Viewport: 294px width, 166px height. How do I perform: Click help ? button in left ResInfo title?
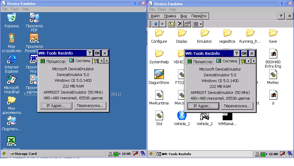coord(90,53)
